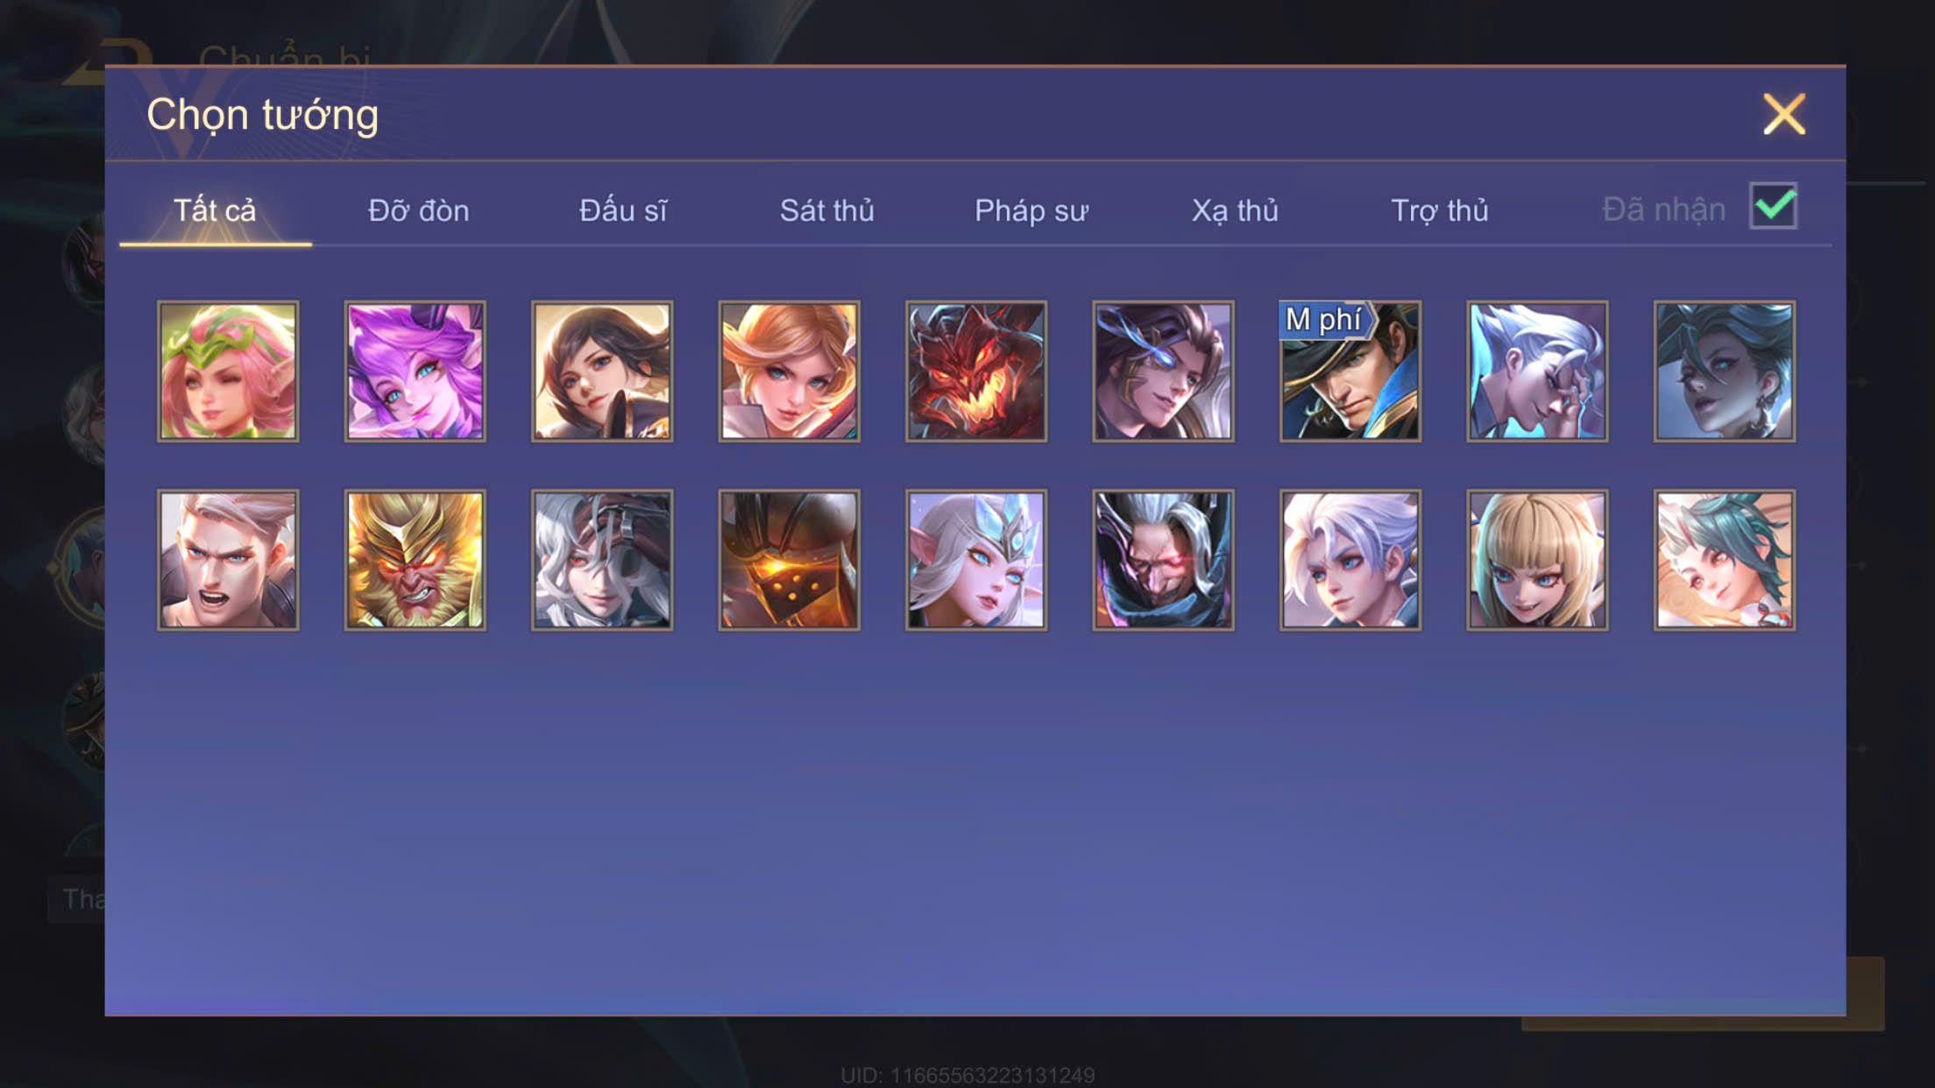Pick the ice-crowned elf girl hero

(976, 560)
